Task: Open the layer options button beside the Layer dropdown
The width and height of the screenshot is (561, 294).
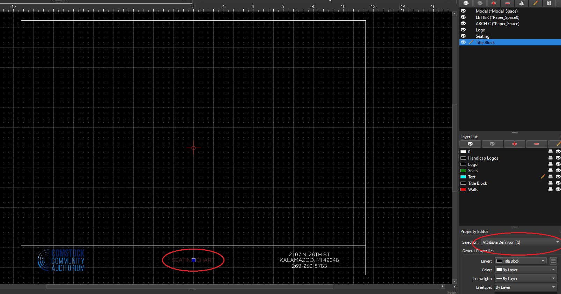Action: (x=553, y=261)
